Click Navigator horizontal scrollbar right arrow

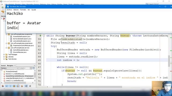[33, 83]
